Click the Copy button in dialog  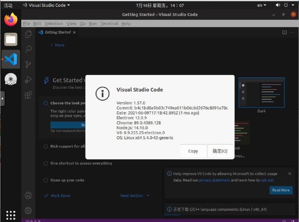193,151
